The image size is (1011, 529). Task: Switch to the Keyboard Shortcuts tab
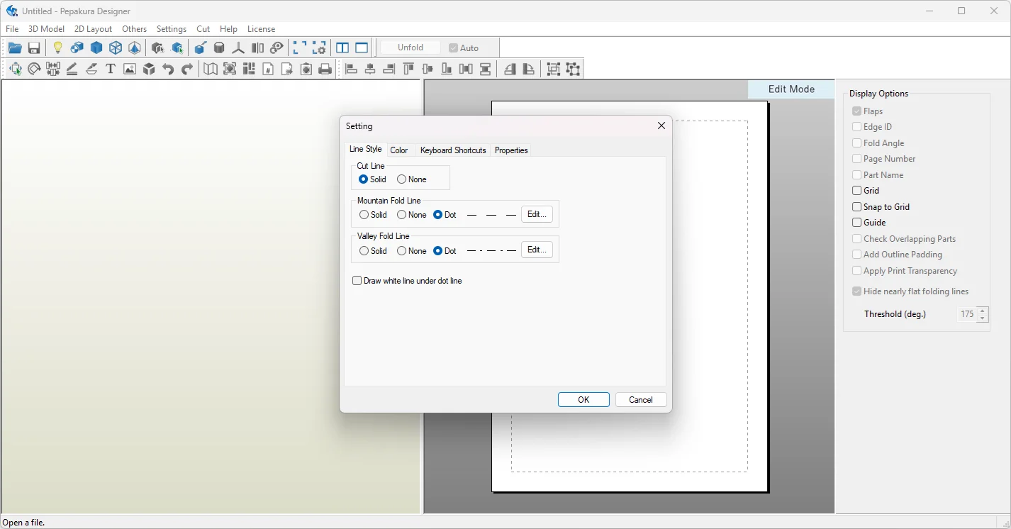pyautogui.click(x=453, y=150)
